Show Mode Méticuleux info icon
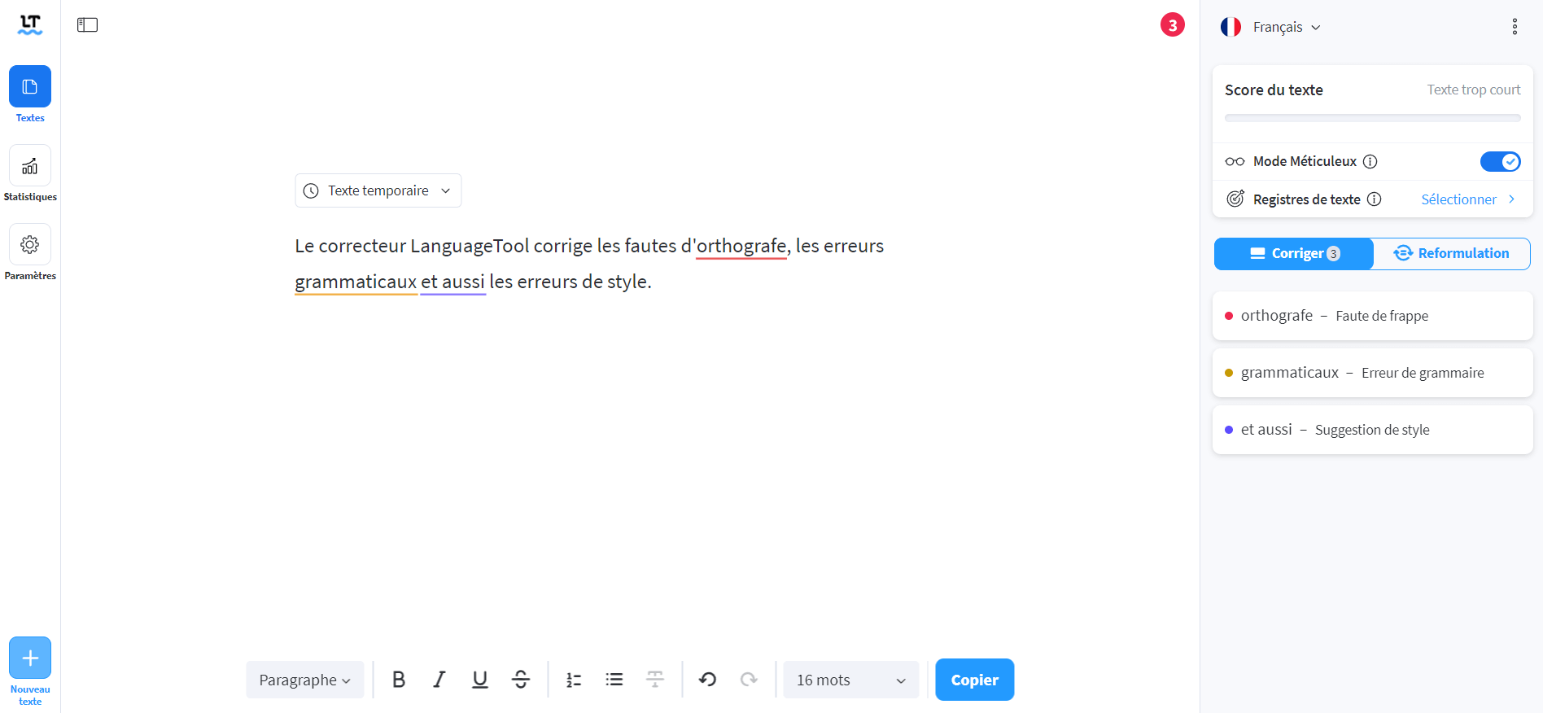The height and width of the screenshot is (713, 1543). point(1370,161)
